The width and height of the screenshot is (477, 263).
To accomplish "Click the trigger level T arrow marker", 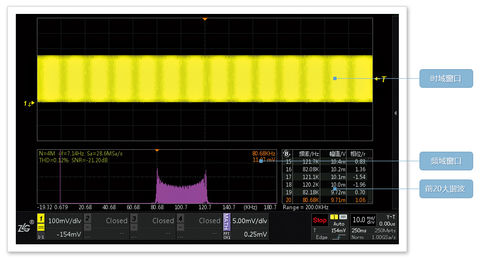I will pos(380,79).
